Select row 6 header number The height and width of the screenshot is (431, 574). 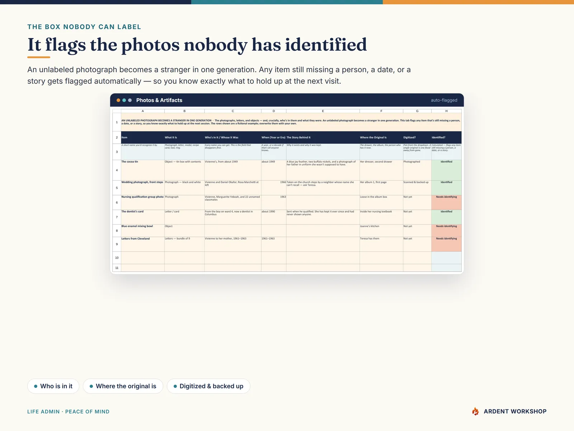click(x=117, y=203)
